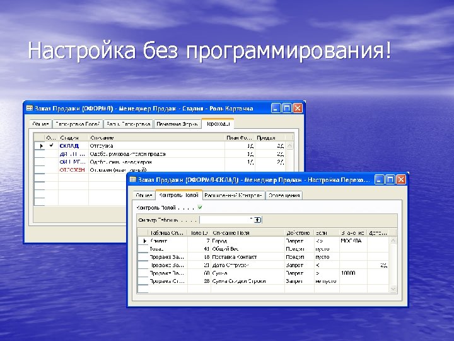Click the МОСКВА value cell

(x=353, y=241)
